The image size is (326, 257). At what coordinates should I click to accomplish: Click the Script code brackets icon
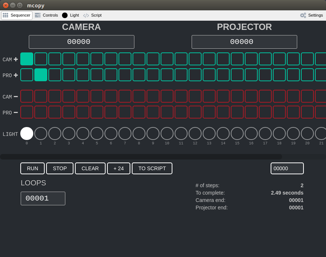(86, 16)
